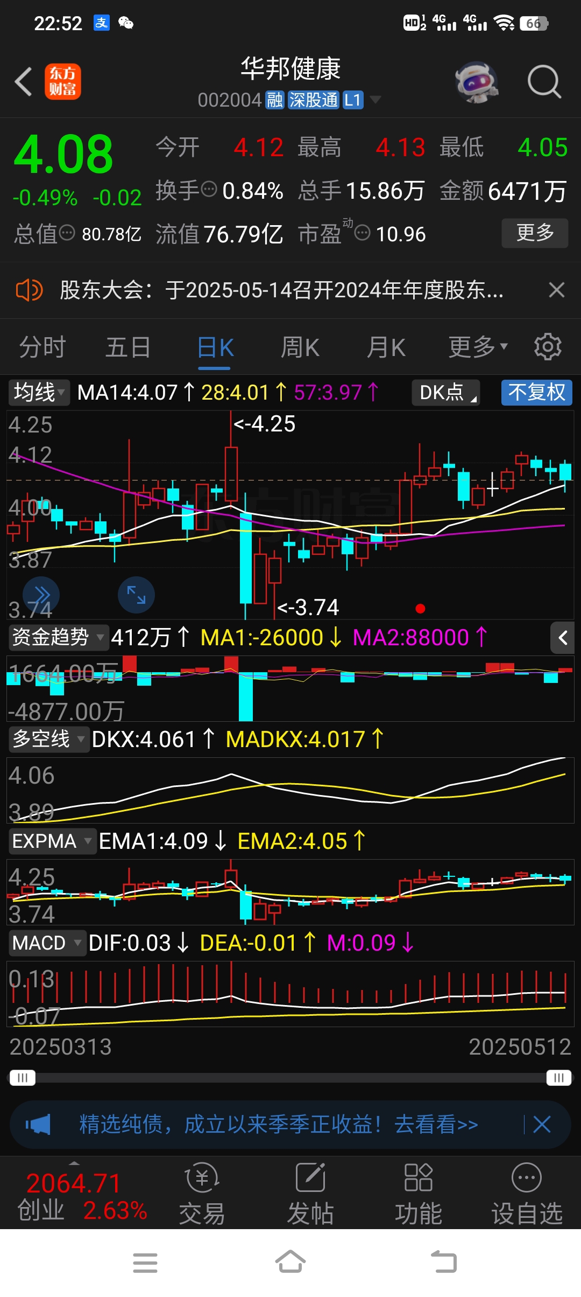Grab the right range slider handle
This screenshot has width=581, height=1297.
[559, 1077]
